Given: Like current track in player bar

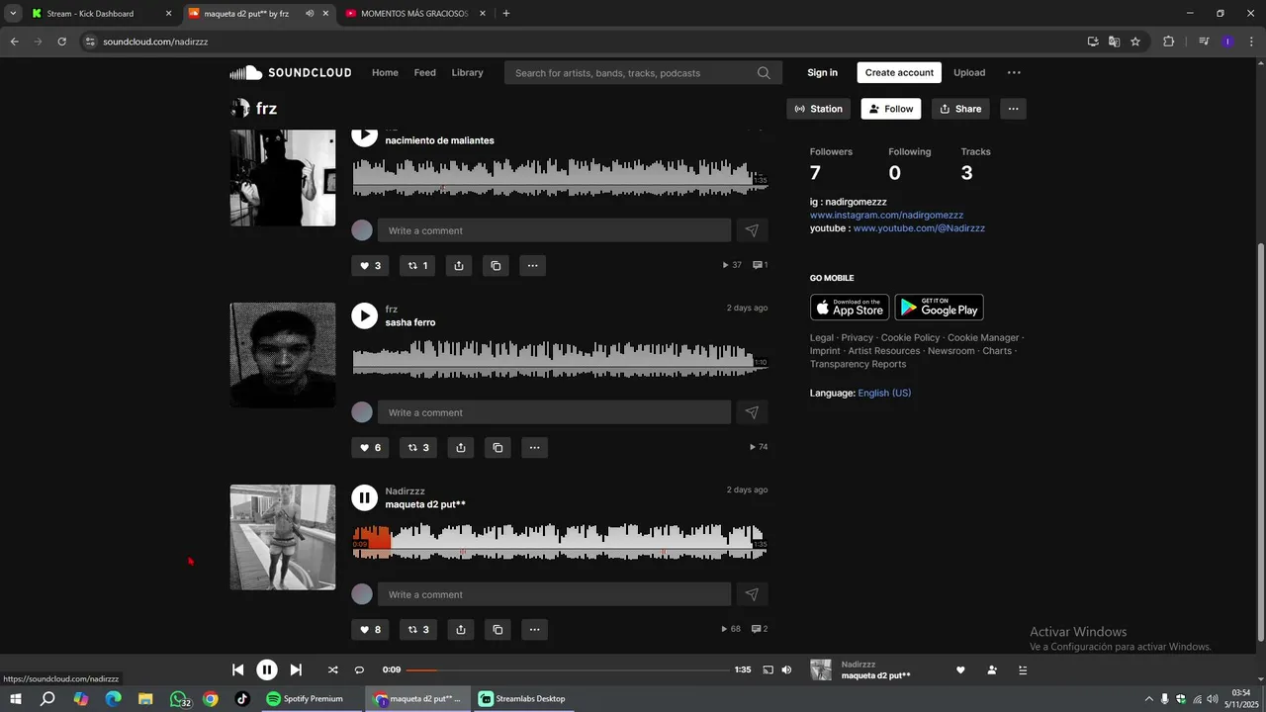Looking at the screenshot, I should pyautogui.click(x=960, y=669).
